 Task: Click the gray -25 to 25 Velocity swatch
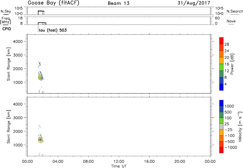tap(221, 127)
